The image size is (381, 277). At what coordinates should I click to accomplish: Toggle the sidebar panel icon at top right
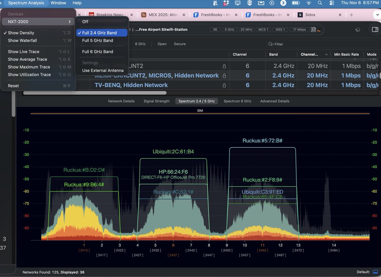click(375, 30)
